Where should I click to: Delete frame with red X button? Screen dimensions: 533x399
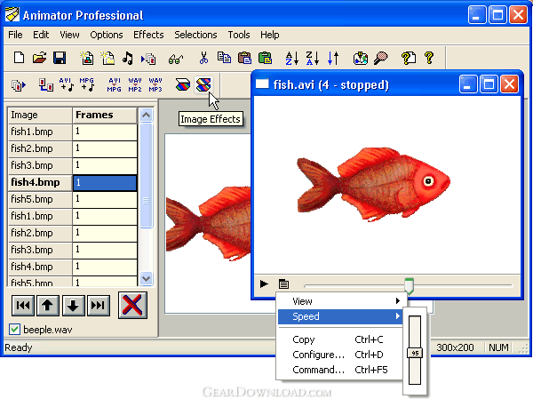[x=132, y=305]
